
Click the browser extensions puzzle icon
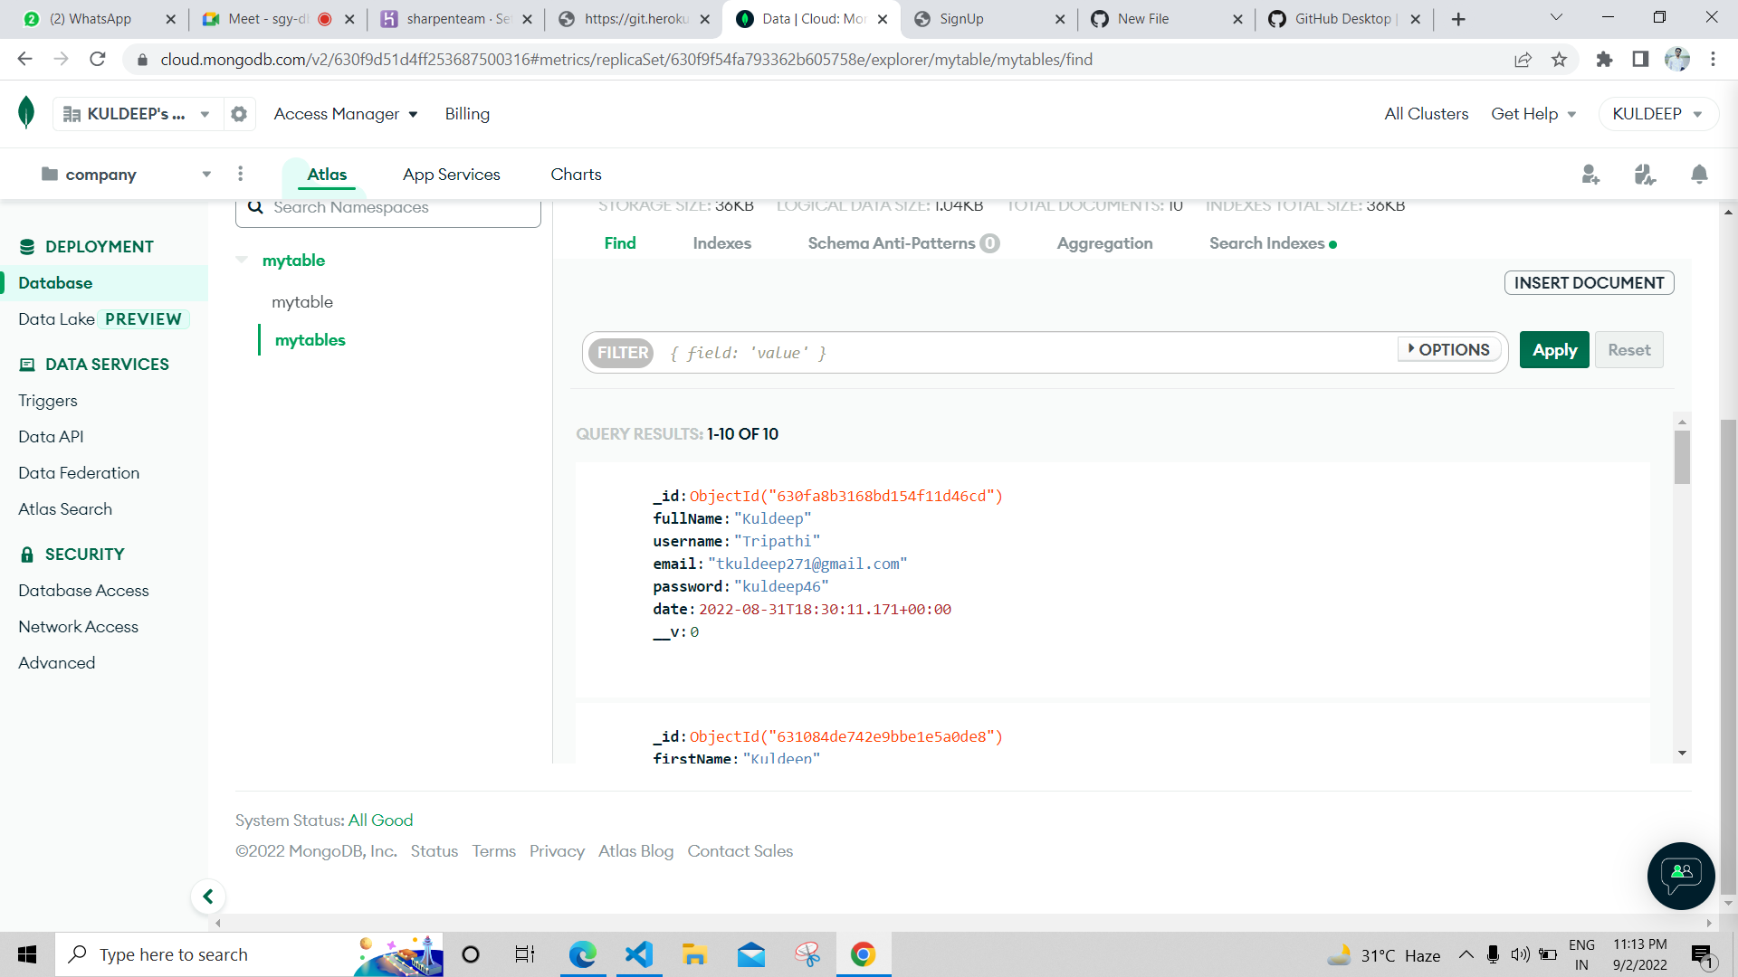click(x=1605, y=59)
